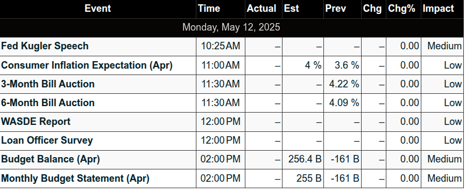Click the 4.22 % previous value
Image resolution: width=466 pixels, height=193 pixels.
(344, 84)
